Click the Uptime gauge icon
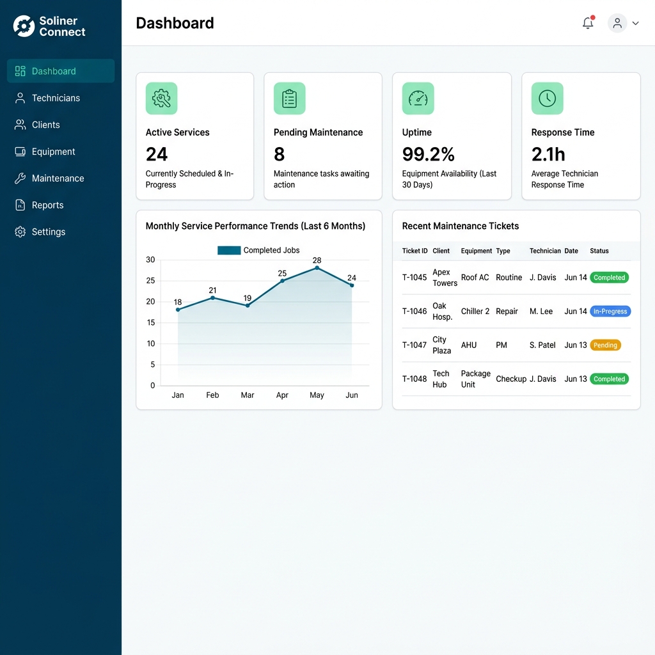Screen dimensions: 655x655 coord(418,99)
